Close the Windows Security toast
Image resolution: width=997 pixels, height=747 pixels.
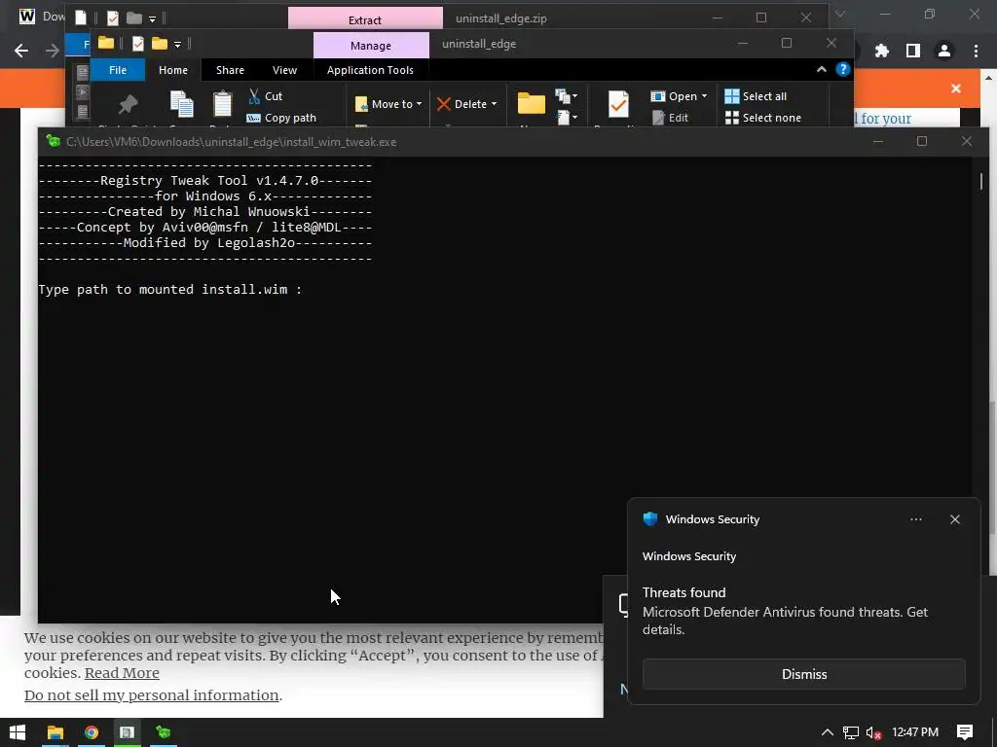[954, 519]
